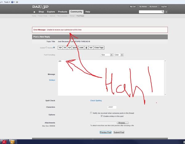Open the Explore menu
Viewport: 185px width, 144px height.
point(51,12)
